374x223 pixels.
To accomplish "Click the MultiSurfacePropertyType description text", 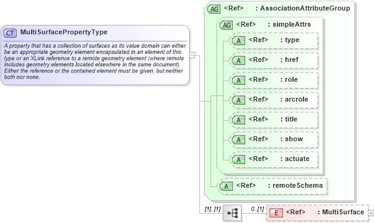I will (95, 61).
